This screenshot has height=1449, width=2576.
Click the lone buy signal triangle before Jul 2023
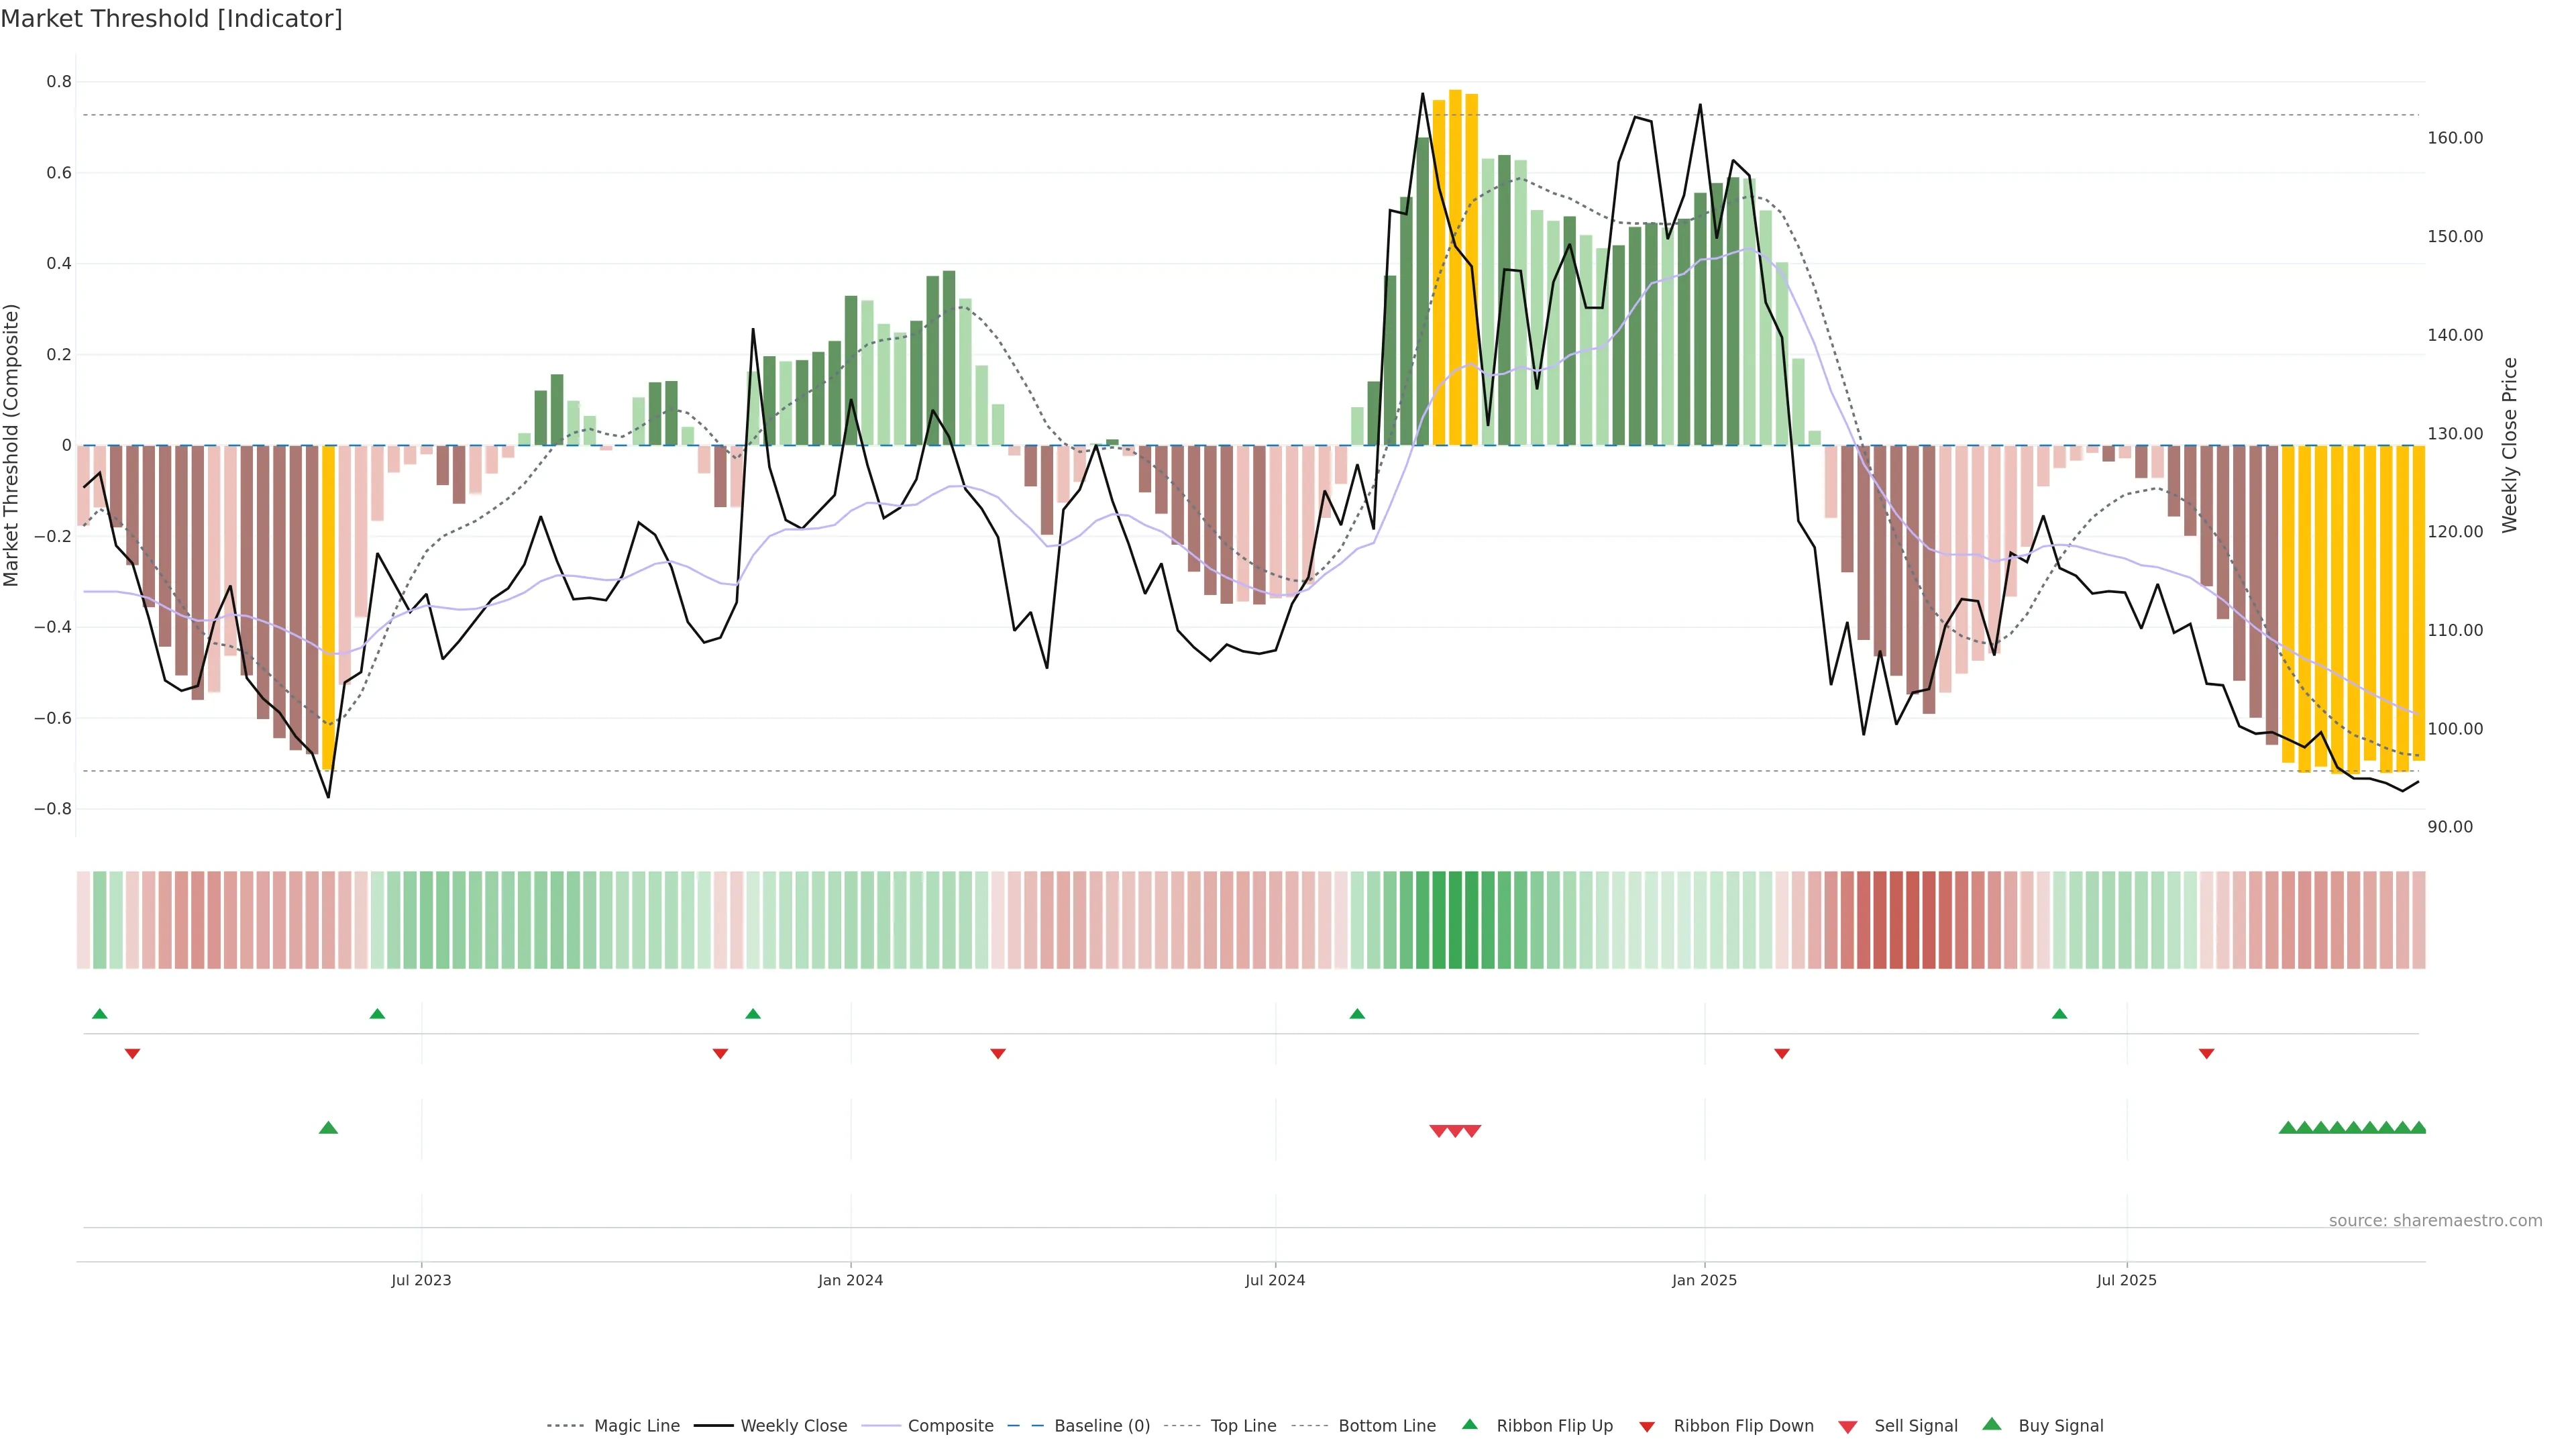point(328,1128)
